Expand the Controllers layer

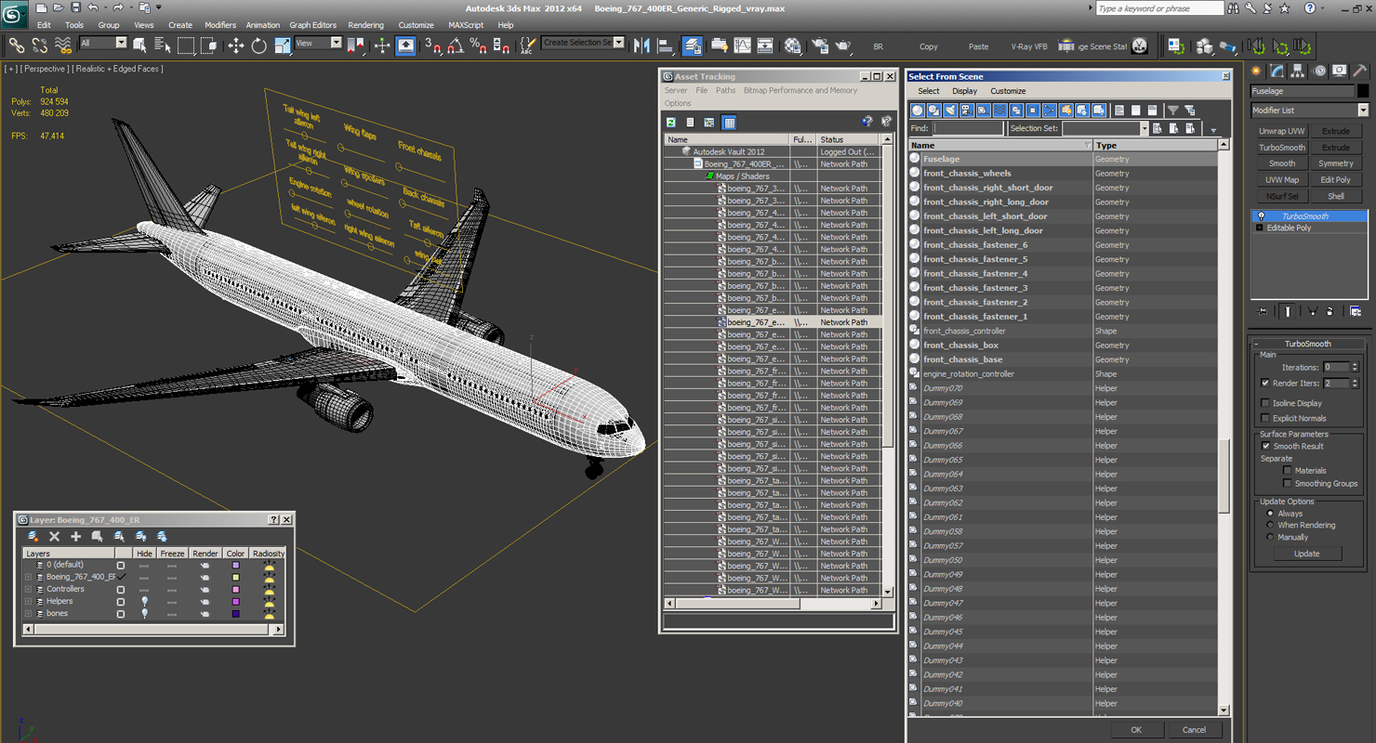pos(28,589)
